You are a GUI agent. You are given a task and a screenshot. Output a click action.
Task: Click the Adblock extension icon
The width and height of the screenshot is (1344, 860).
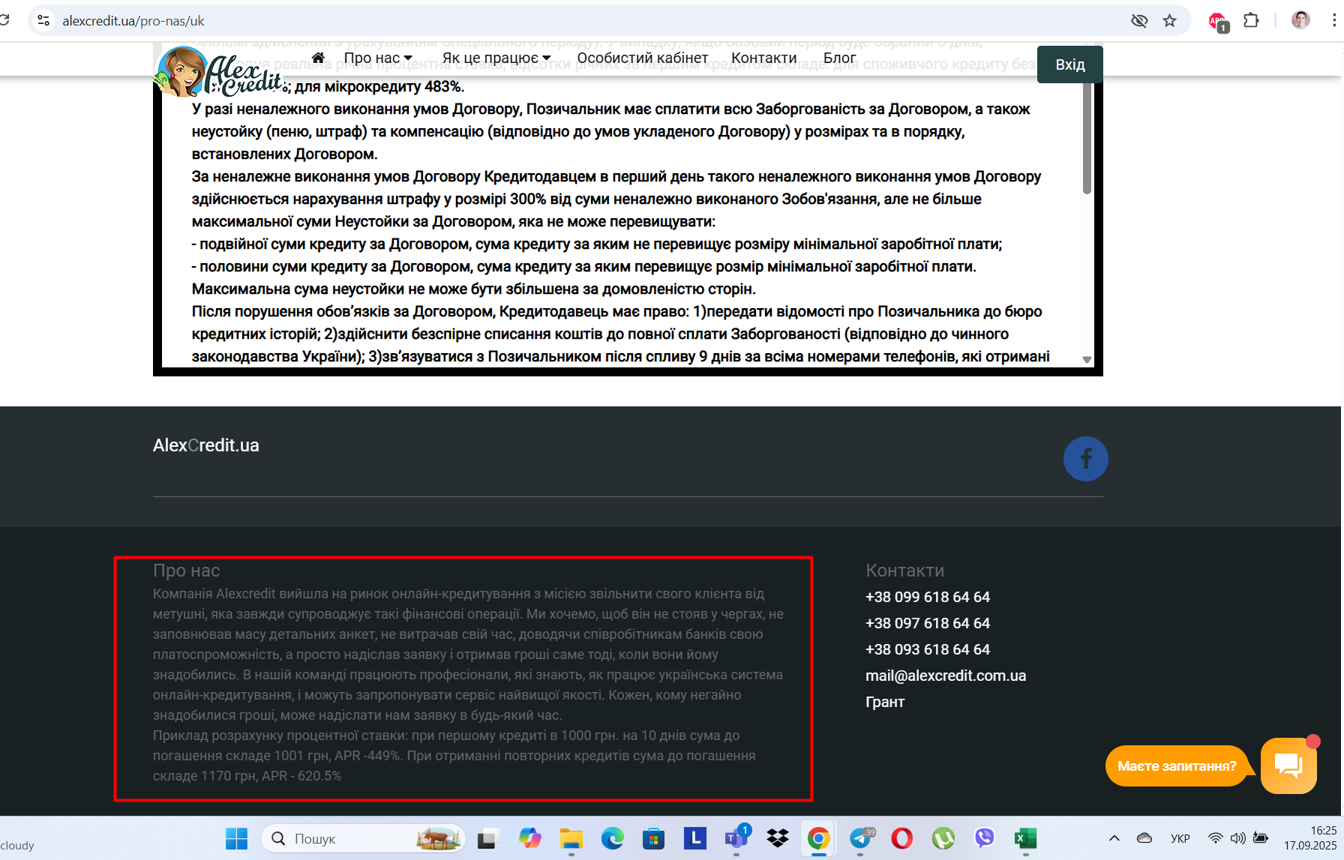point(1217,22)
